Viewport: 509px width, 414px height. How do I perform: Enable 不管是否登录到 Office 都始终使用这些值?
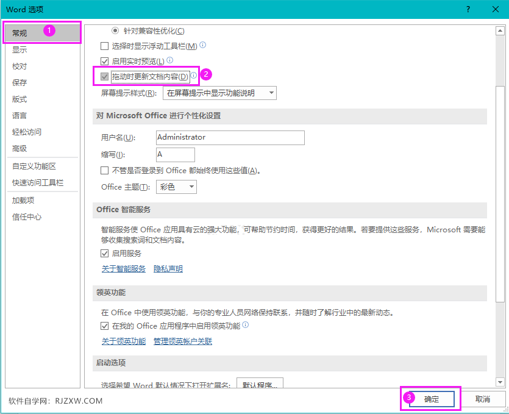coord(104,170)
